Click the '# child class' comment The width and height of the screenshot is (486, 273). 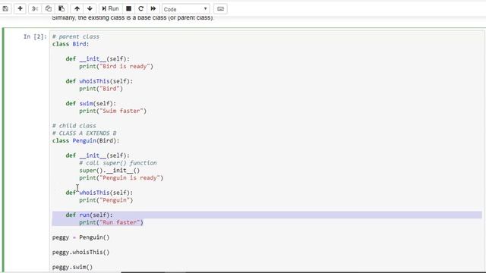click(74, 126)
